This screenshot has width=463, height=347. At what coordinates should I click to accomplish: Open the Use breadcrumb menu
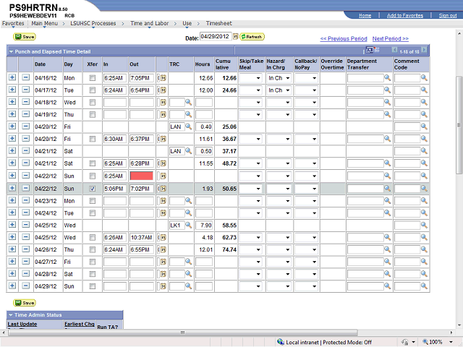pyautogui.click(x=187, y=23)
